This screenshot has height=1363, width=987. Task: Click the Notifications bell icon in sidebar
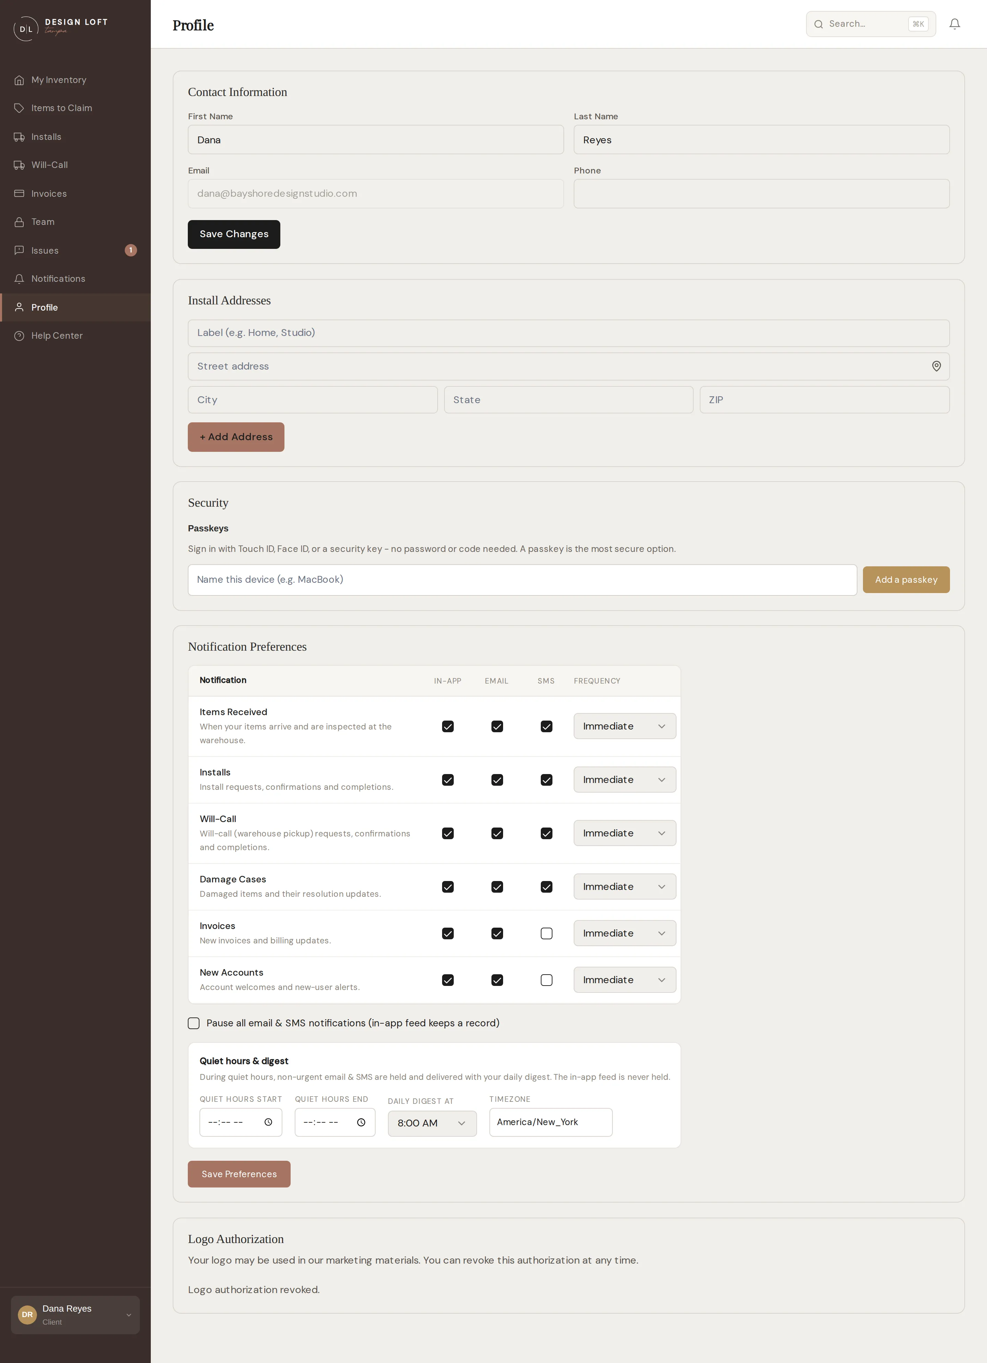tap(19, 279)
